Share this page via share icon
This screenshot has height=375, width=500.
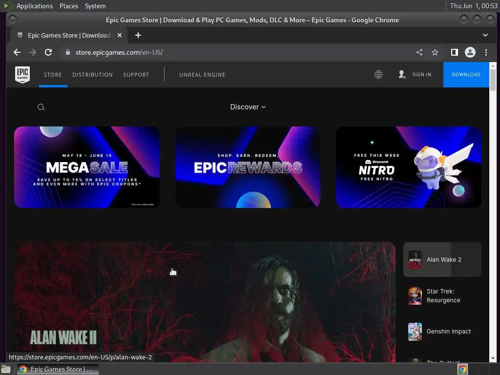419,52
